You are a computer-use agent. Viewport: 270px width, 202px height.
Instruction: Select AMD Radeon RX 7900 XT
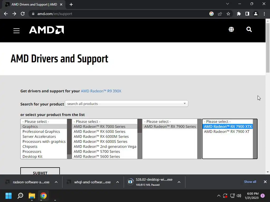228,132
